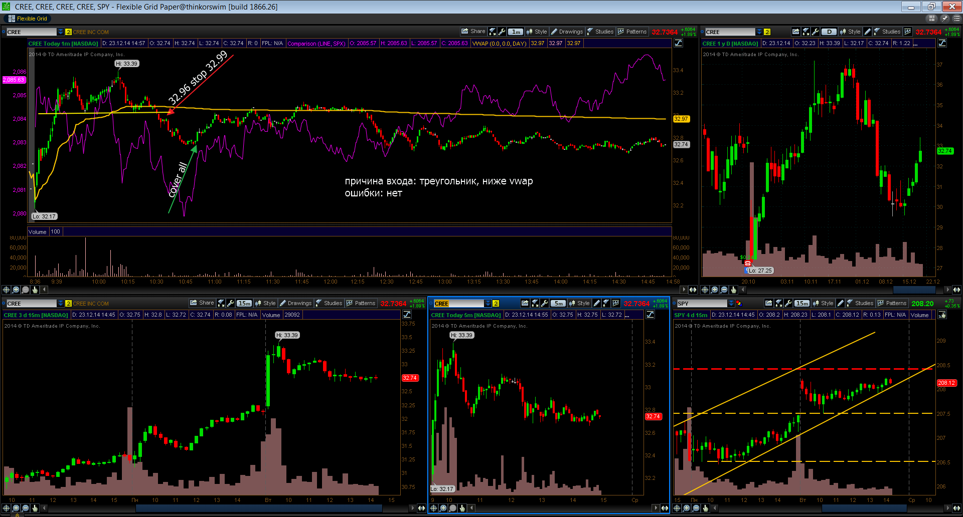The image size is (963, 517).
Task: Open the 15m timeframe selector on CREE chart
Action: [x=244, y=303]
